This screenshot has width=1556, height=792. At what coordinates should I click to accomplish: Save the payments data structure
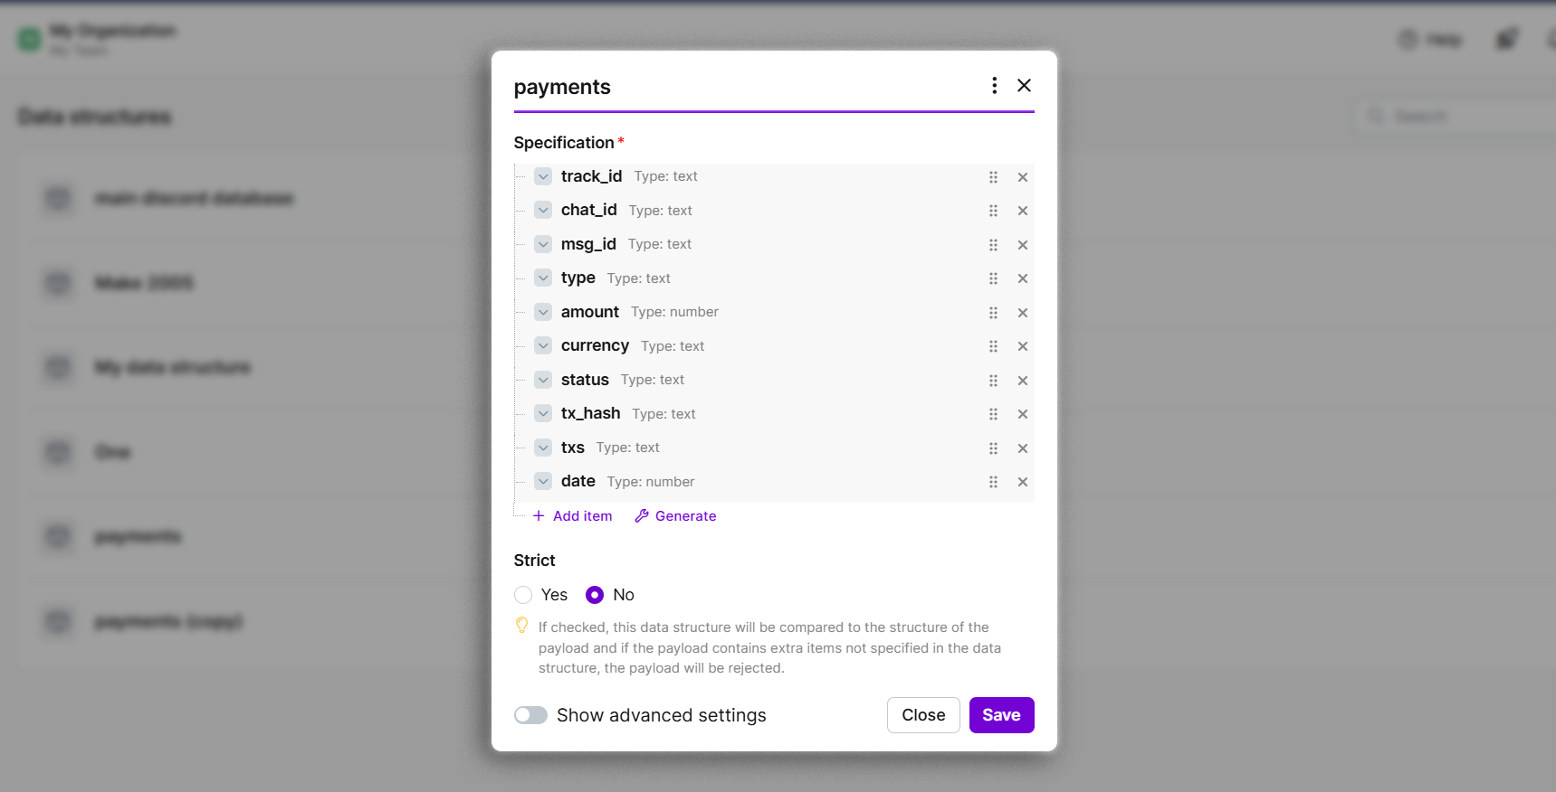[x=1001, y=715]
